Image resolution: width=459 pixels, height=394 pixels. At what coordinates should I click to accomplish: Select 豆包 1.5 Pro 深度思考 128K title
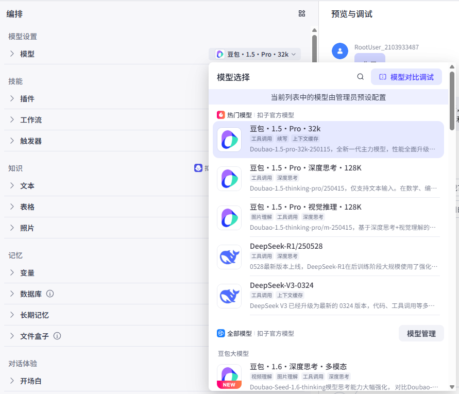[x=305, y=168]
